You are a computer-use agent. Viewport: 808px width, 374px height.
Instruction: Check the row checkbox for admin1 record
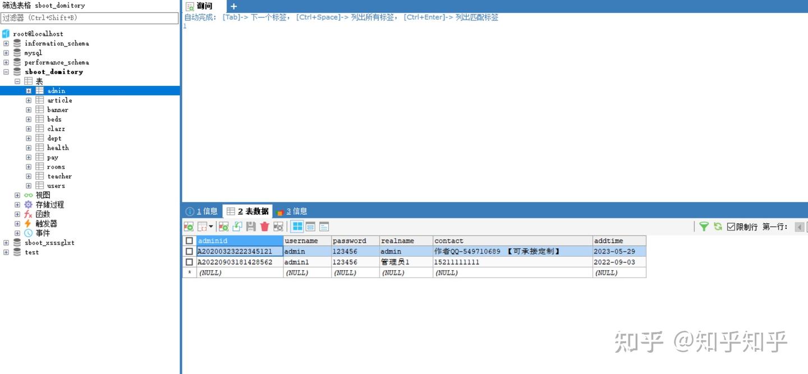[189, 262]
